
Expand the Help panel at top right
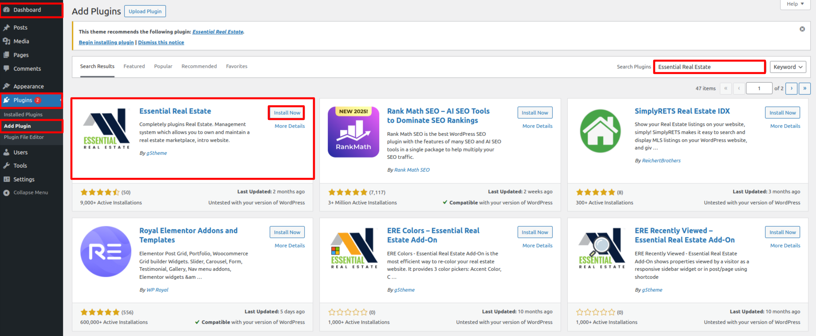(795, 4)
